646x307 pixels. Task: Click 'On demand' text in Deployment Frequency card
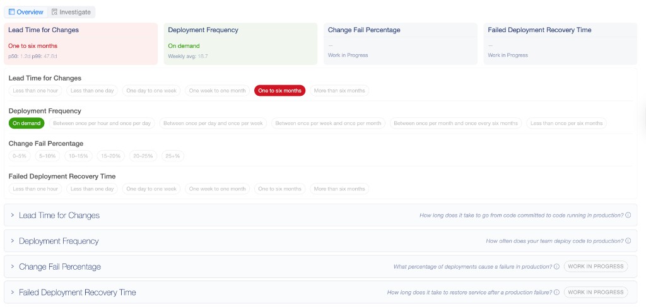click(x=184, y=45)
